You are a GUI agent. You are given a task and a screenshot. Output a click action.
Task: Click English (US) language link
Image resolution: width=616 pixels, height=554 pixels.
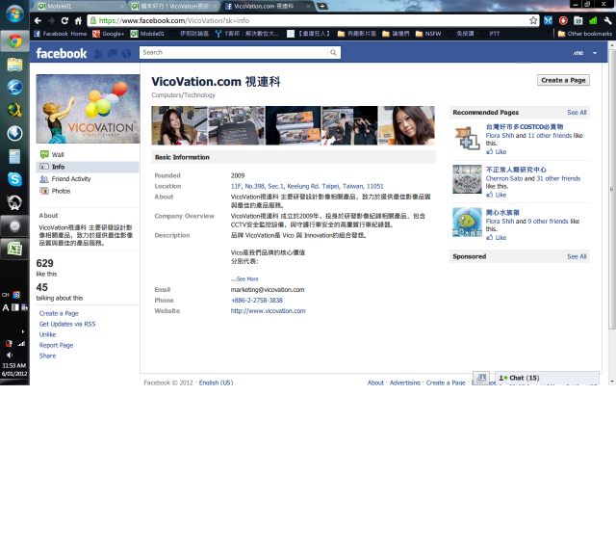pos(216,383)
